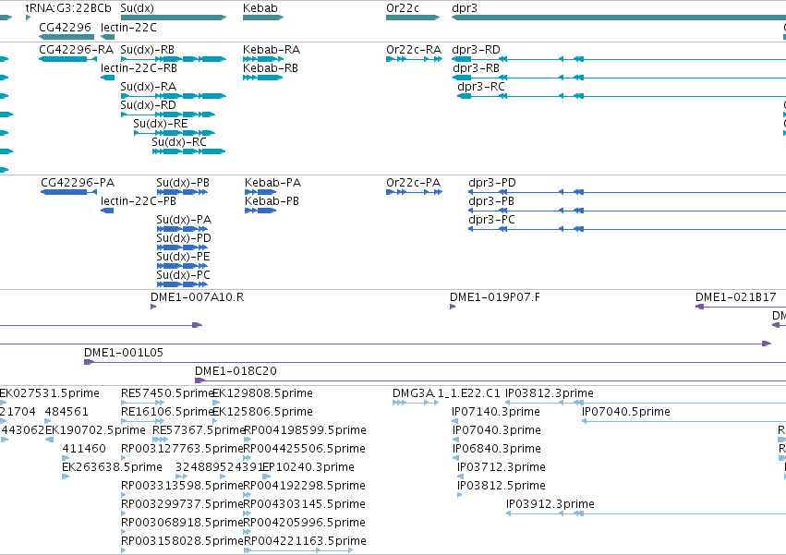Click the IP07140.3prime EST label

[x=496, y=412]
